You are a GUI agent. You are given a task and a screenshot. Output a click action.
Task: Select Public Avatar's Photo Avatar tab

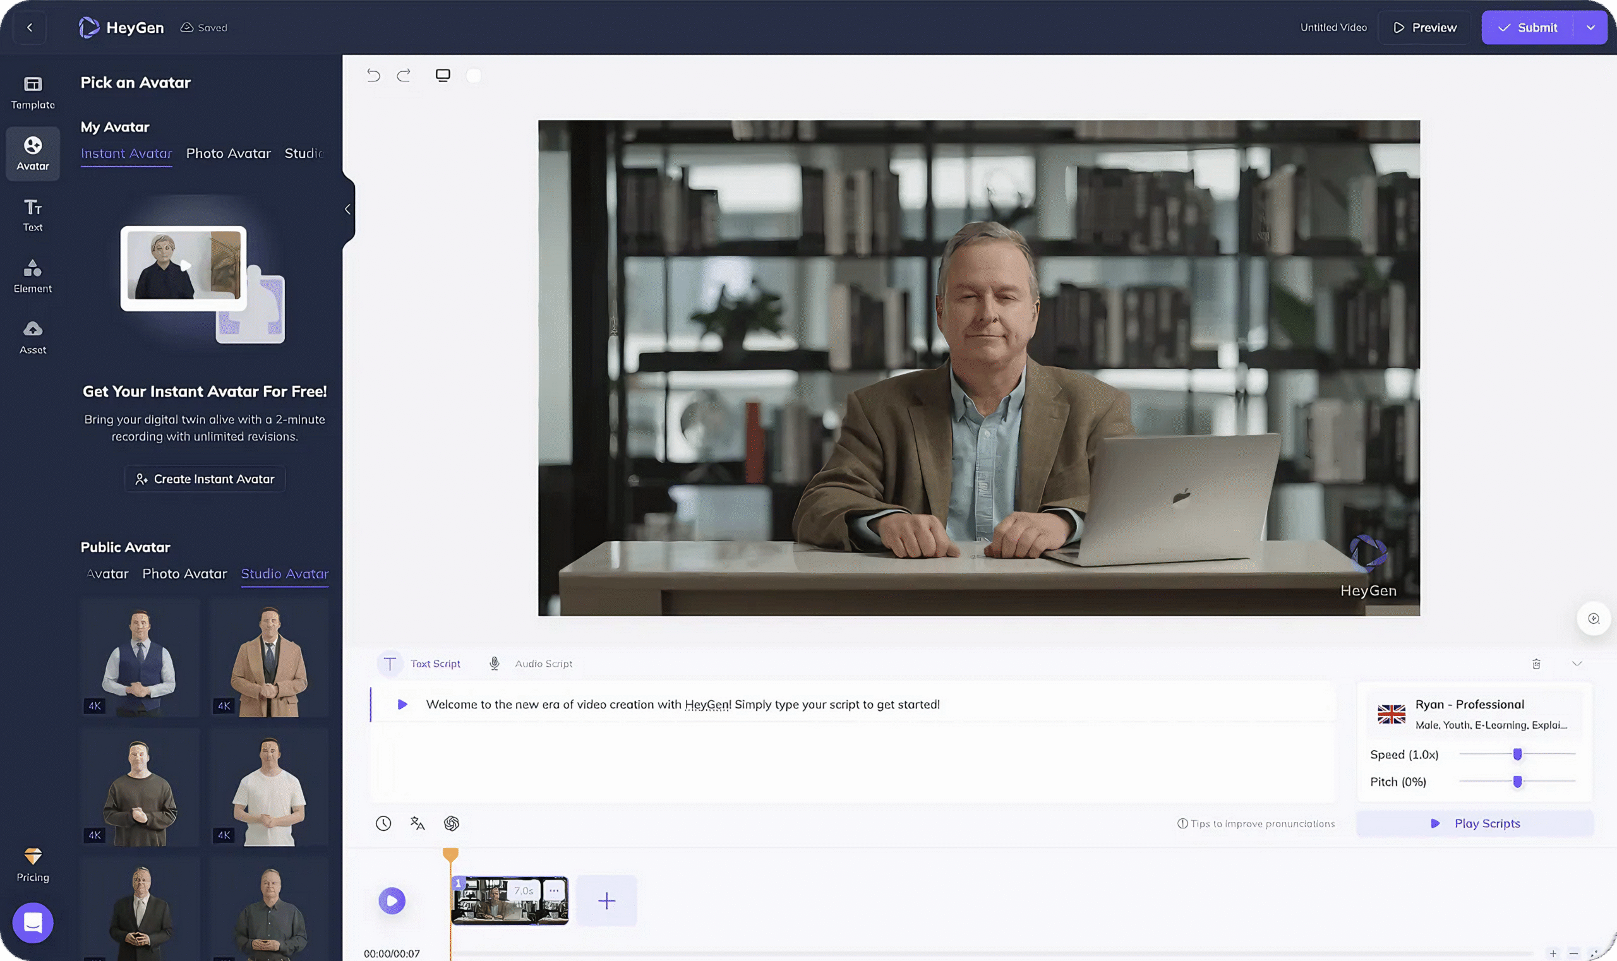coord(184,574)
